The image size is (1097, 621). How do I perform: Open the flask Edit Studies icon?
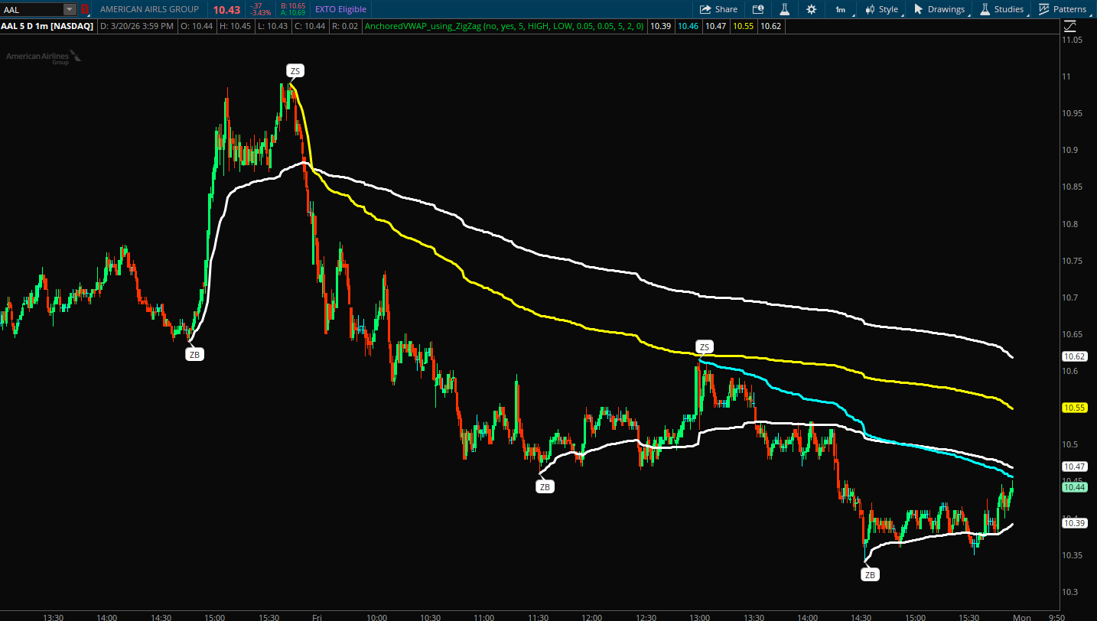tap(784, 9)
